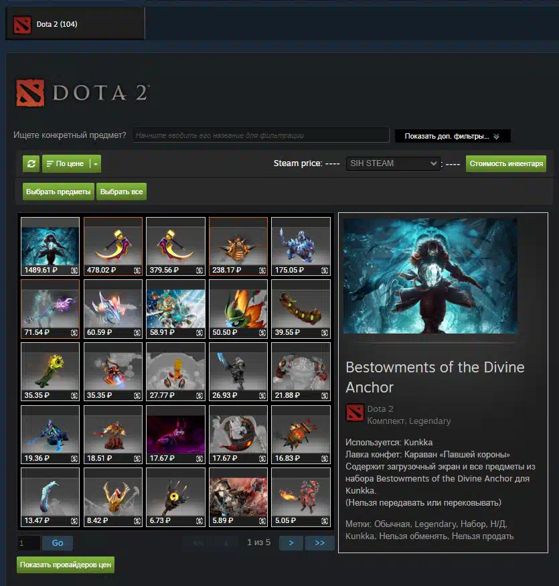Select the item priced 8.42 ₽
559x586 pixels.
[x=113, y=497]
